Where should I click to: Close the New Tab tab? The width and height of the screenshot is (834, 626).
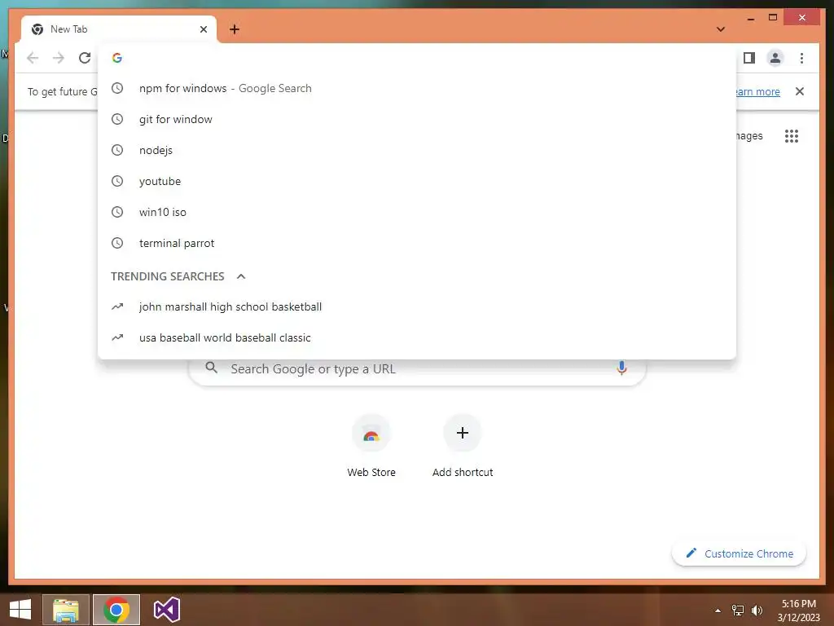click(x=203, y=29)
